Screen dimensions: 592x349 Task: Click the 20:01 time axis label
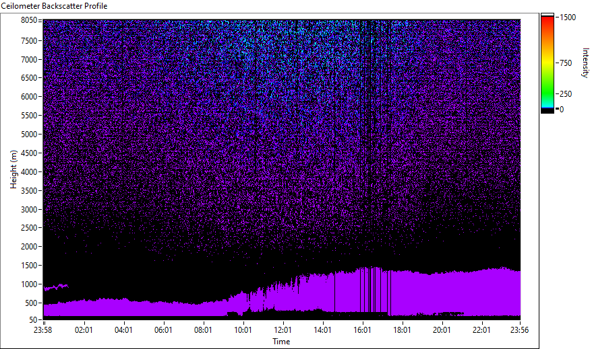[x=442, y=330]
